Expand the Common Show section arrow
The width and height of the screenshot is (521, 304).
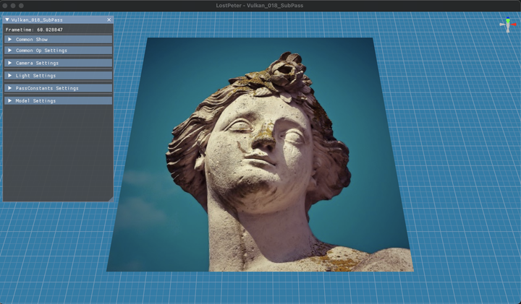9,39
